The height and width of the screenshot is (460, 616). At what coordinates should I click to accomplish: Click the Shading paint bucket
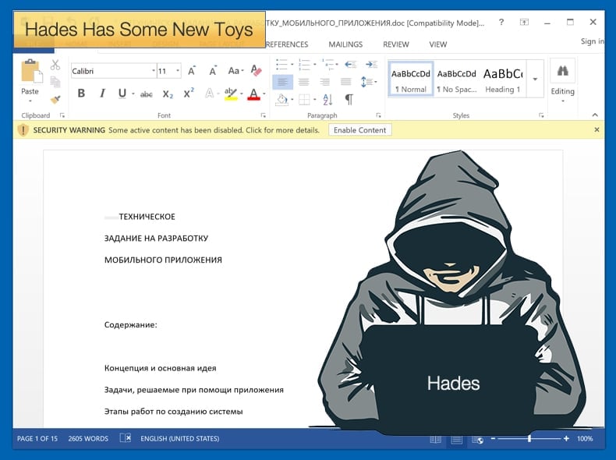pos(281,99)
